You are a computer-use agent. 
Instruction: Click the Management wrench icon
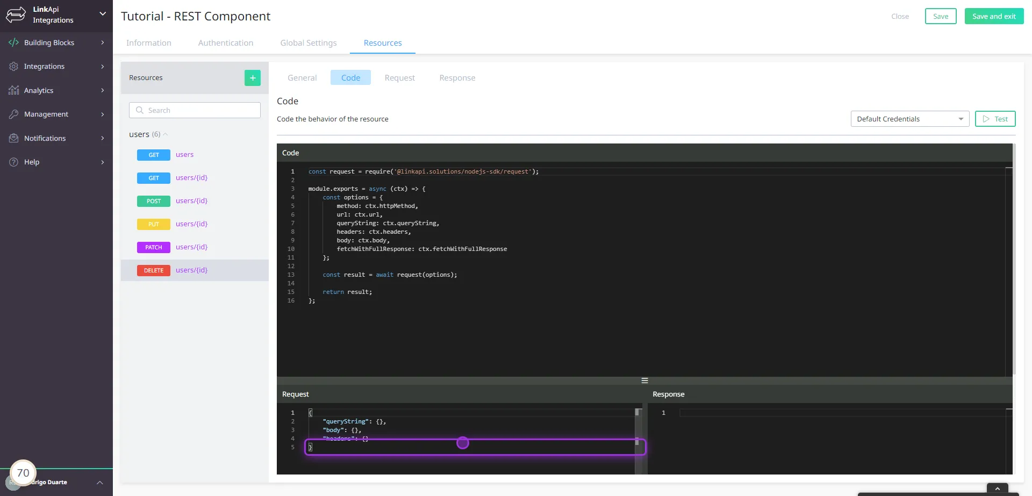pyautogui.click(x=13, y=114)
